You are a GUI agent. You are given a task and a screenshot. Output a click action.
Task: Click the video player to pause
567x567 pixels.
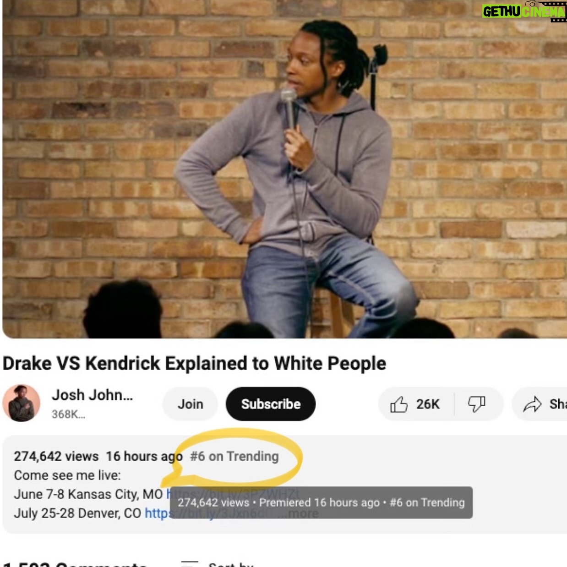(x=284, y=169)
